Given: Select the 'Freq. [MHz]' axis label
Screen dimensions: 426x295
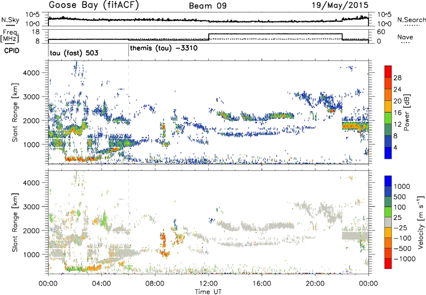Looking at the screenshot, I should pos(11,36).
